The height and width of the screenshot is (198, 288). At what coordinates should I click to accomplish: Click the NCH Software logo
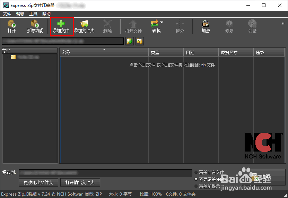coord(263,146)
